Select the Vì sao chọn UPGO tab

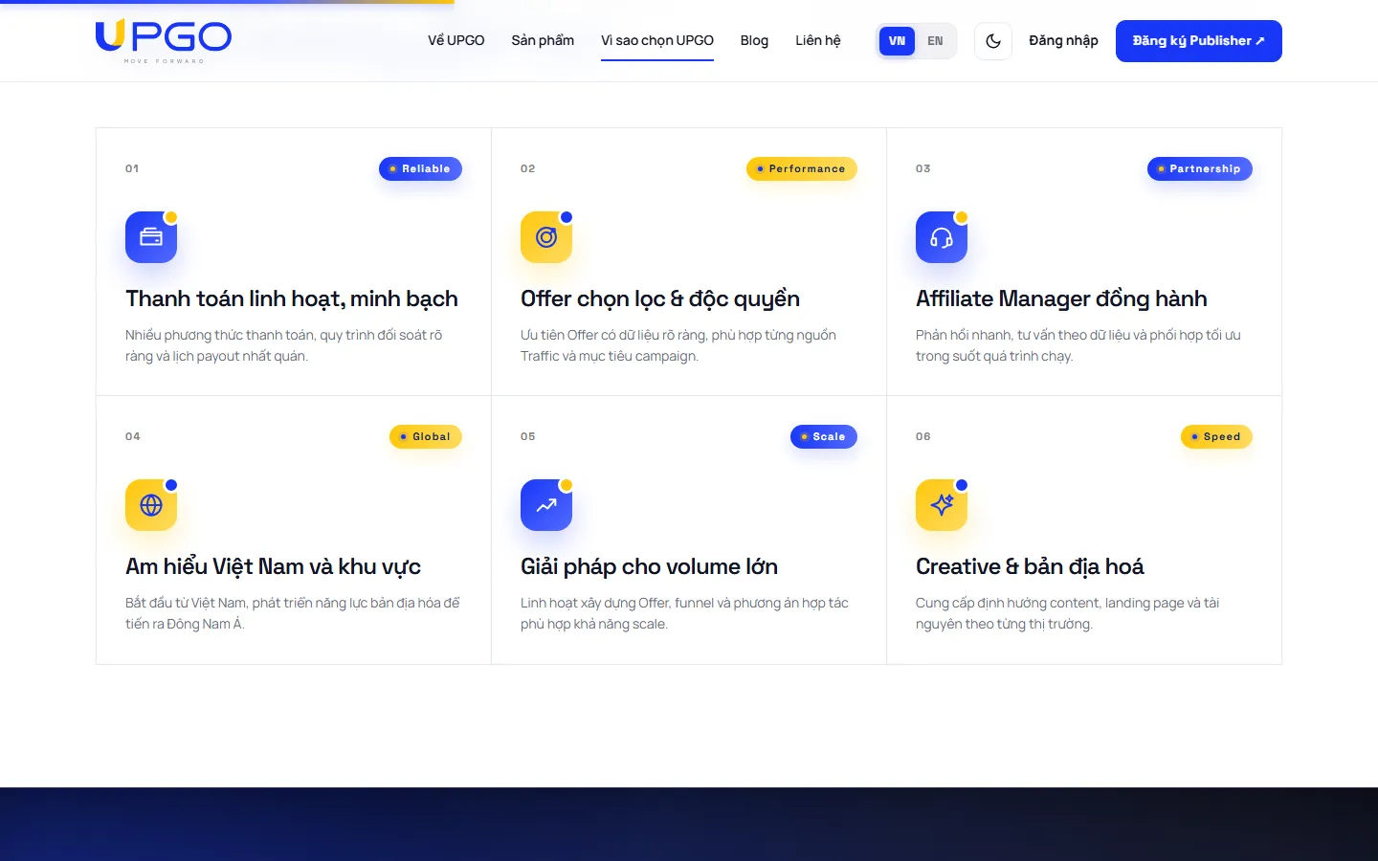pyautogui.click(x=657, y=41)
